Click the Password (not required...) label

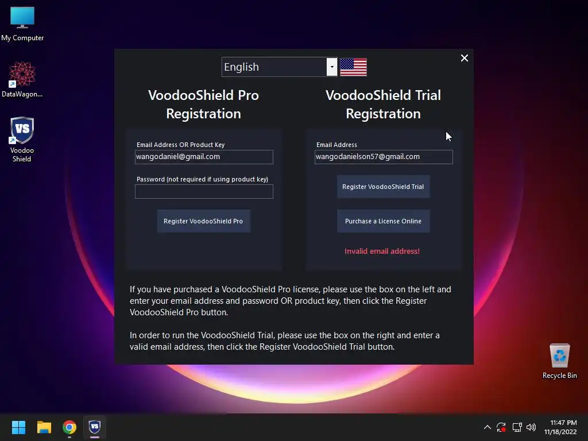pyautogui.click(x=203, y=179)
